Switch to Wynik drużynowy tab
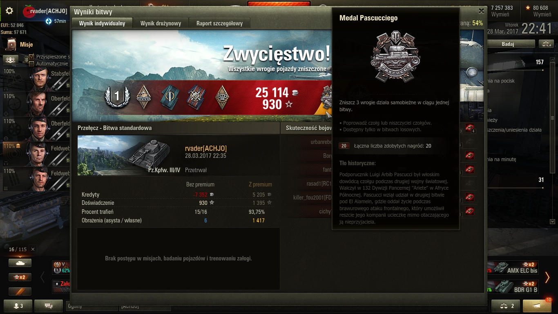This screenshot has height=314, width=558. tap(161, 23)
